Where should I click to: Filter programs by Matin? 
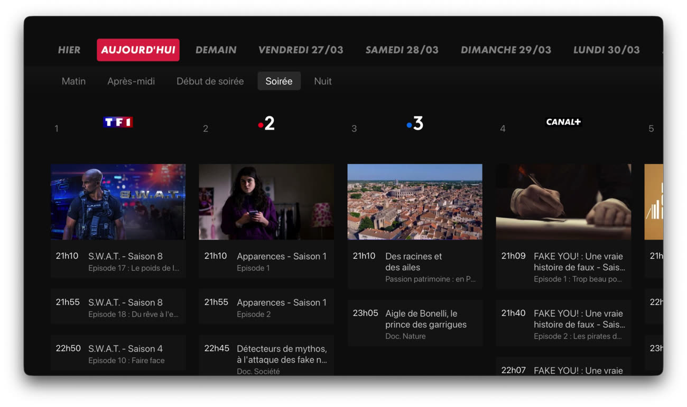pyautogui.click(x=73, y=81)
